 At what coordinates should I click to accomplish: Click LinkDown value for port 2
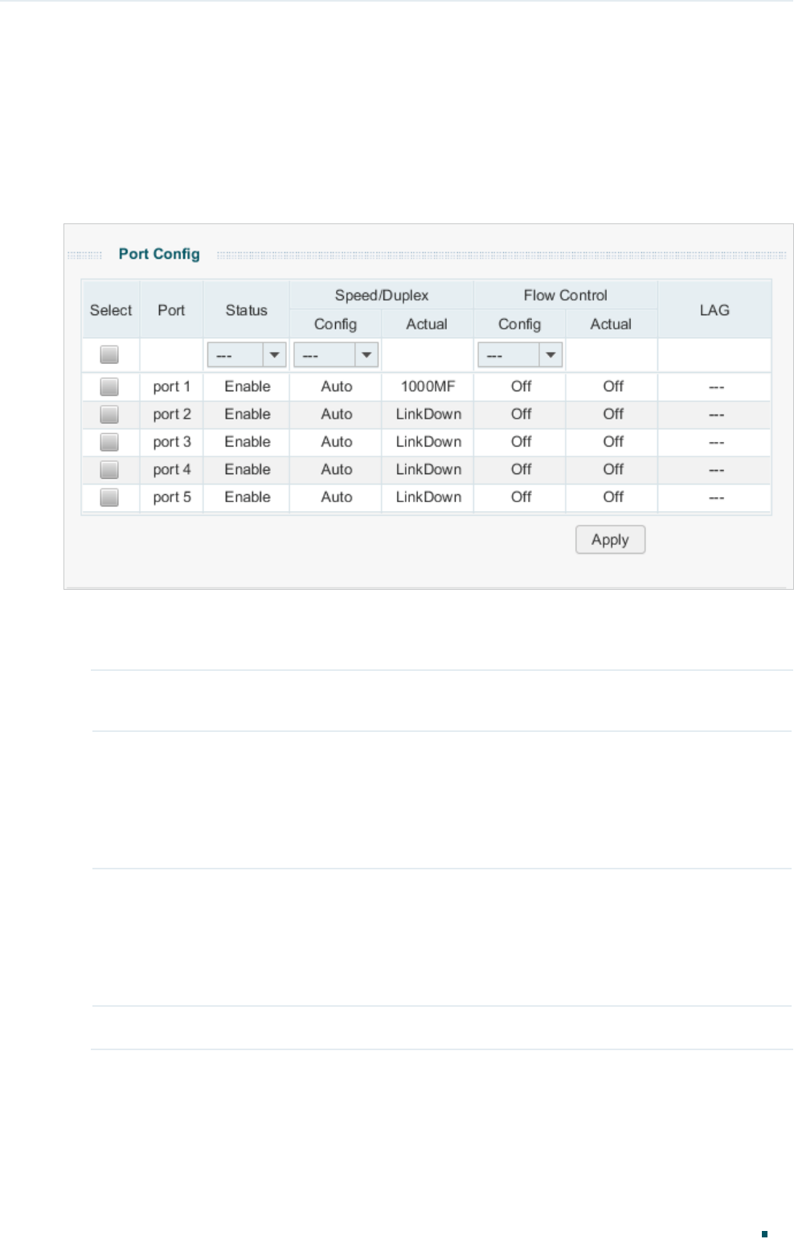(x=428, y=415)
